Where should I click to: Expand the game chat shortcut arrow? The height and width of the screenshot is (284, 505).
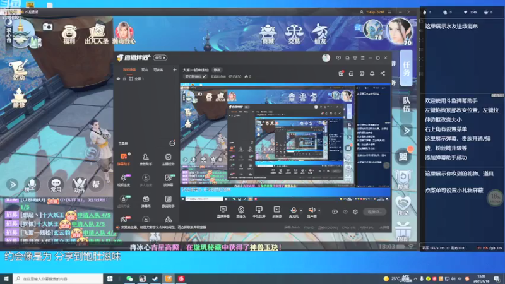coord(12,185)
